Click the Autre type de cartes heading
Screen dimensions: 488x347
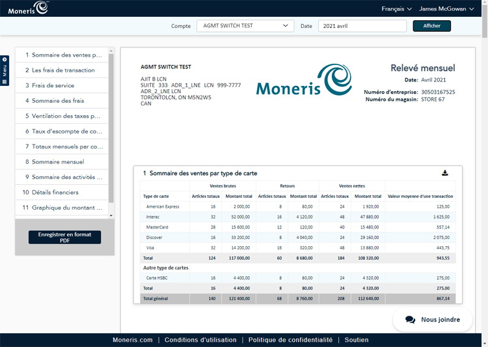click(x=165, y=268)
